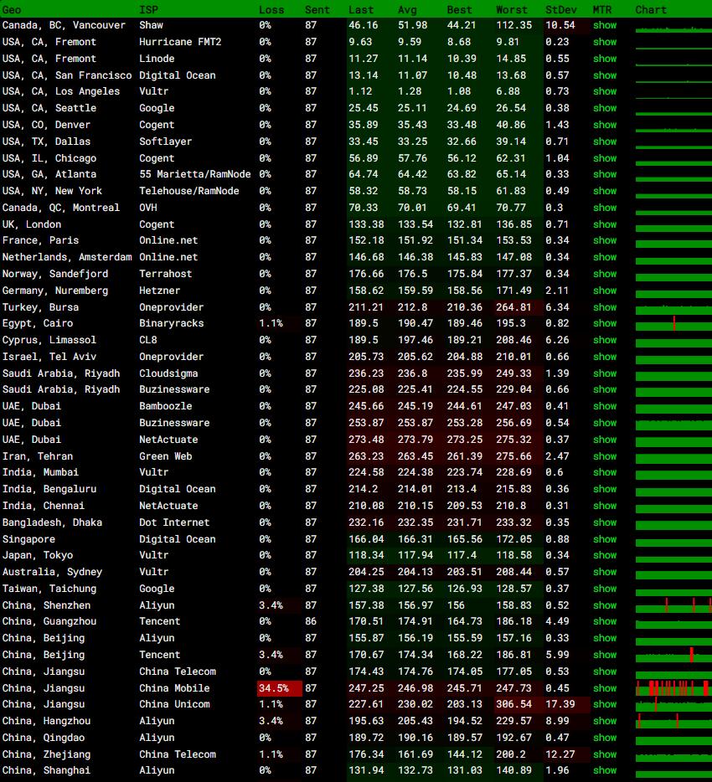This screenshot has width=712, height=782.
Task: Select the Avg column header
Action: point(407,9)
